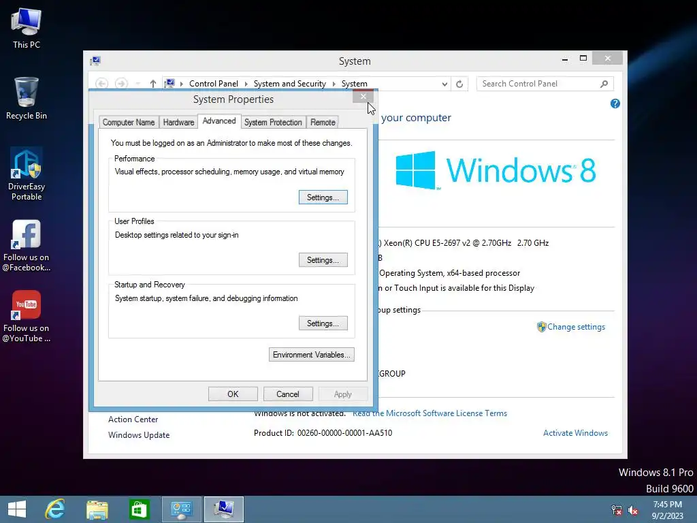Refresh the Control Panel address bar

point(459,84)
